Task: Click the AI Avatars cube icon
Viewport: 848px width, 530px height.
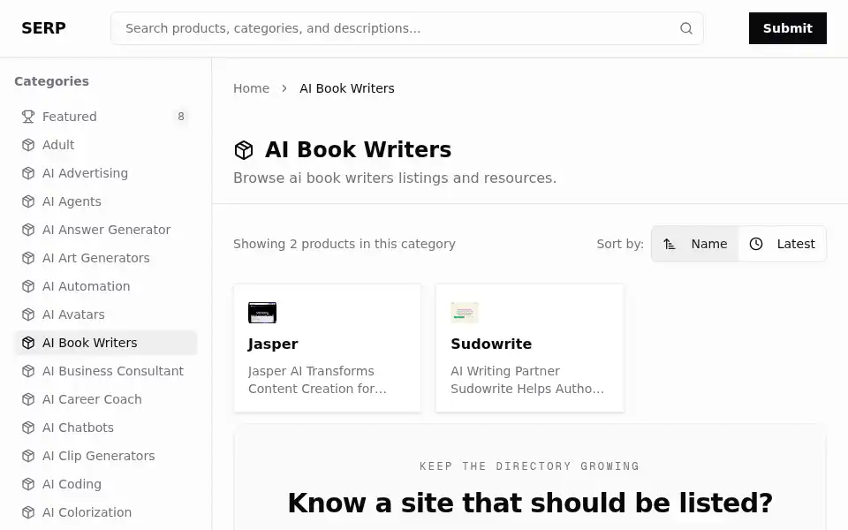Action: (28, 314)
